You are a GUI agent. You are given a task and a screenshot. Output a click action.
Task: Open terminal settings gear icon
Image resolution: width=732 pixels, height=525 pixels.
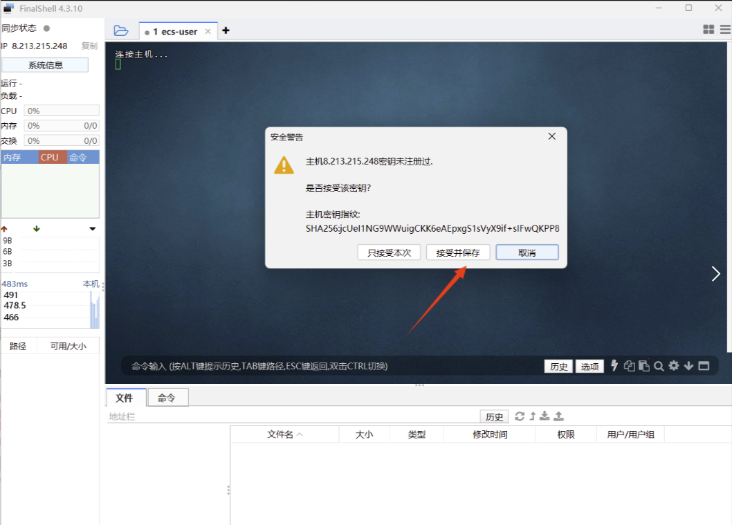point(674,366)
